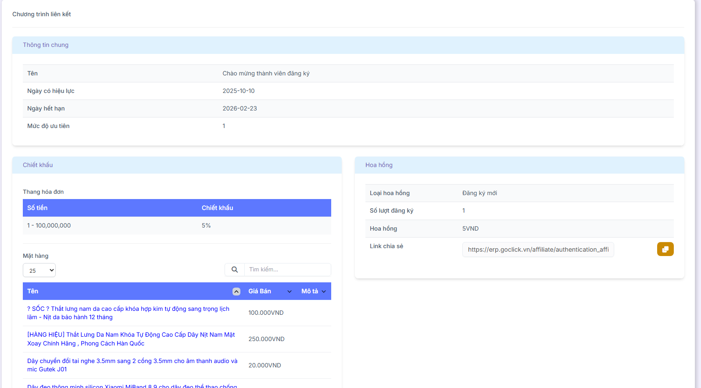The image size is (701, 388).
Task: Click the Chương trình liên kết page title
Action: 42,14
